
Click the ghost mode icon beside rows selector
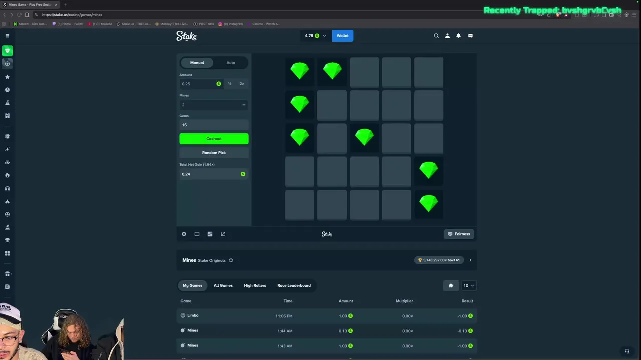pyautogui.click(x=451, y=285)
